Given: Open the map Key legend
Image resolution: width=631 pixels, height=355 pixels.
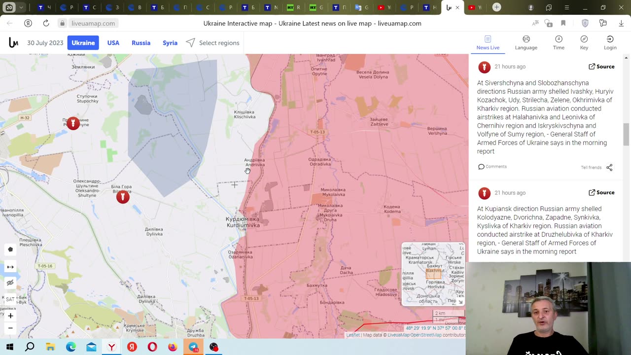Looking at the screenshot, I should tap(584, 43).
